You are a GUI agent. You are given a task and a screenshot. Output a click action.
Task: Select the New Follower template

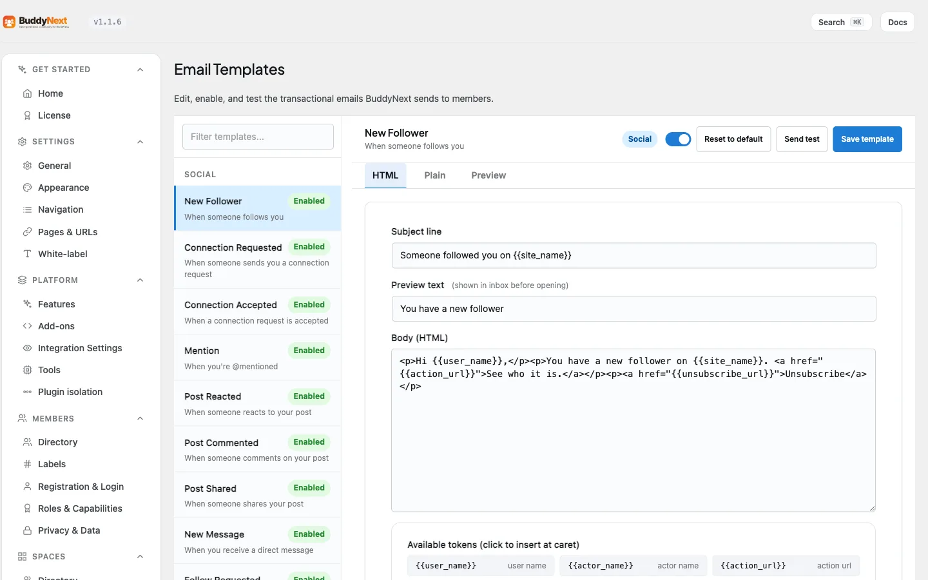coord(258,208)
